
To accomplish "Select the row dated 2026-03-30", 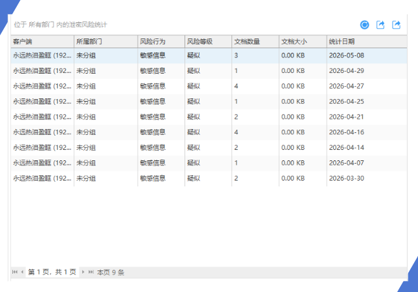I will click(209, 178).
